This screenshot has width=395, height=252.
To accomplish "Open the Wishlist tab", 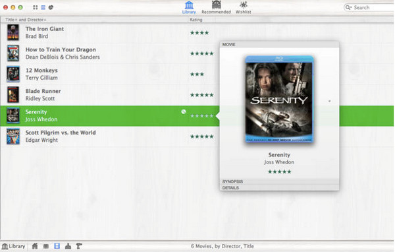I will point(243,7).
